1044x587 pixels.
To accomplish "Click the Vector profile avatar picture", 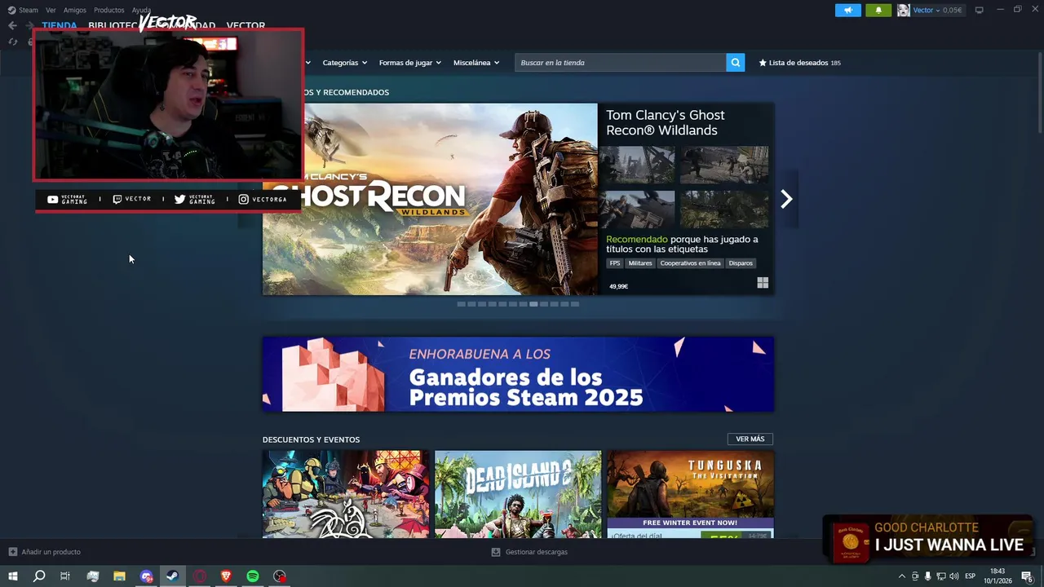I will tap(904, 10).
